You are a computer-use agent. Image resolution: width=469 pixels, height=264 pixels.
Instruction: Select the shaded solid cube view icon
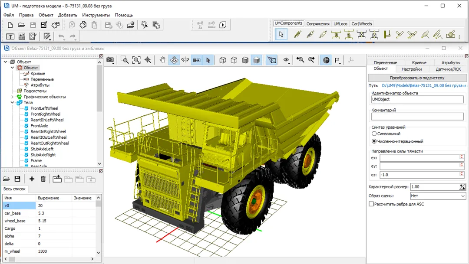[x=256, y=60]
